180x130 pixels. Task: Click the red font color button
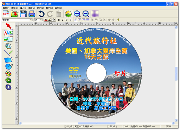(46, 20)
